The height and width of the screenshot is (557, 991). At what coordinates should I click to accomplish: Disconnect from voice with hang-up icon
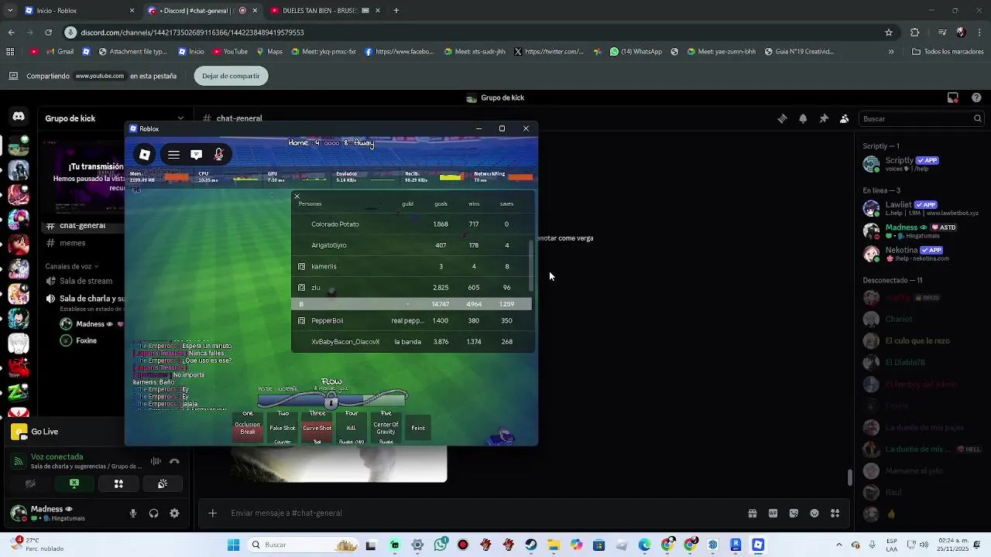[x=174, y=461]
